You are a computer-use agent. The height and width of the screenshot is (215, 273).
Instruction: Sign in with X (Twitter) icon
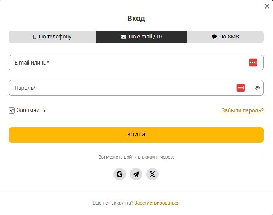tap(152, 174)
